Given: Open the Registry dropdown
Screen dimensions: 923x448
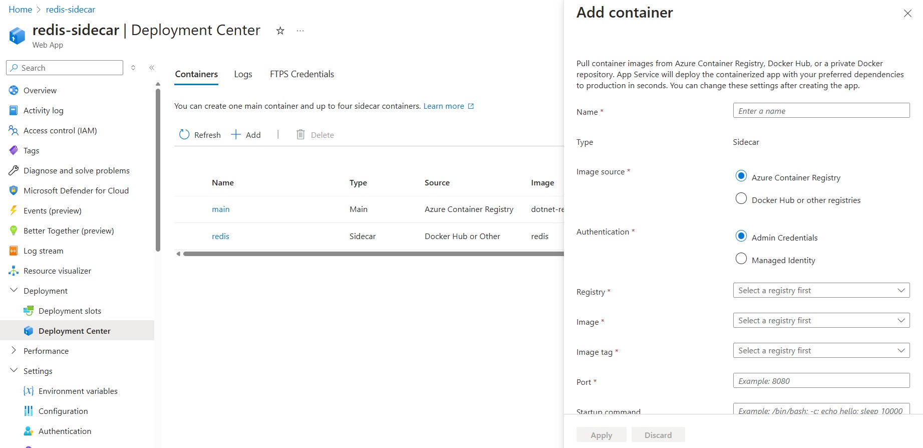Looking at the screenshot, I should pyautogui.click(x=821, y=291).
